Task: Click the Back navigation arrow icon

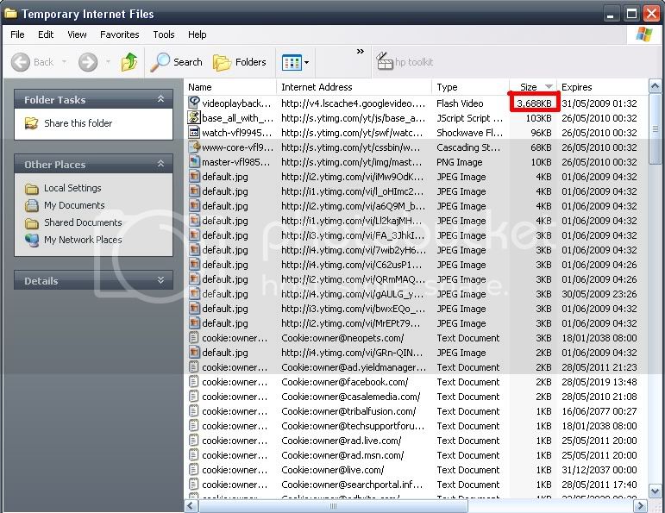Action: [22, 62]
